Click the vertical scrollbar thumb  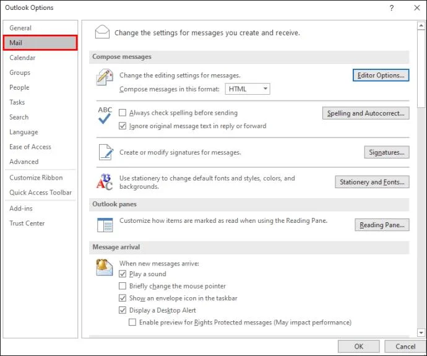[x=421, y=69]
